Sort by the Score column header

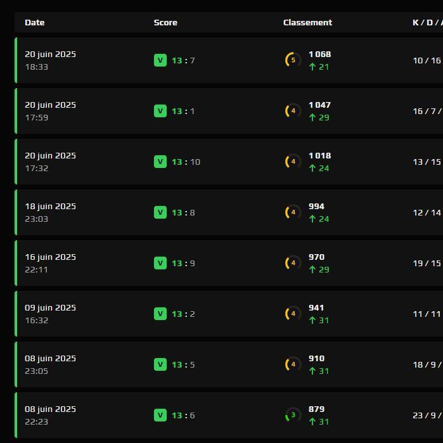(x=165, y=22)
